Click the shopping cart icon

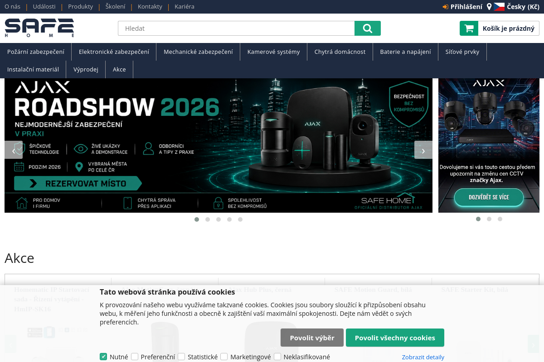point(469,28)
